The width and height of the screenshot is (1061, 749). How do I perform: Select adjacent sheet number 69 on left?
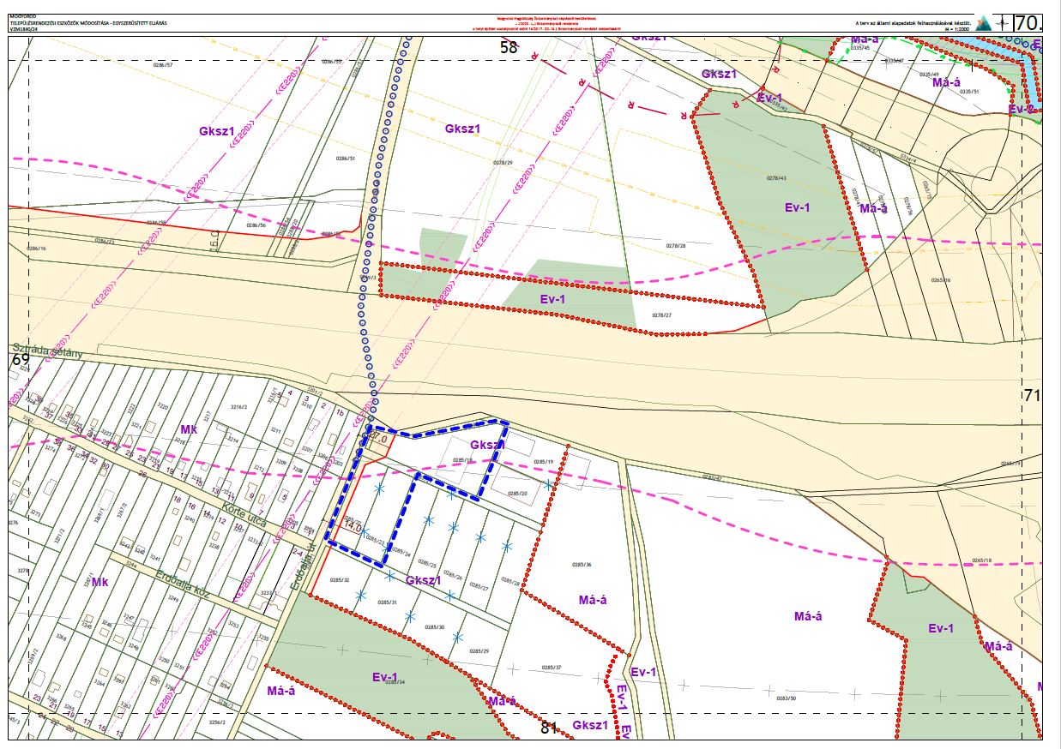[x=21, y=360]
